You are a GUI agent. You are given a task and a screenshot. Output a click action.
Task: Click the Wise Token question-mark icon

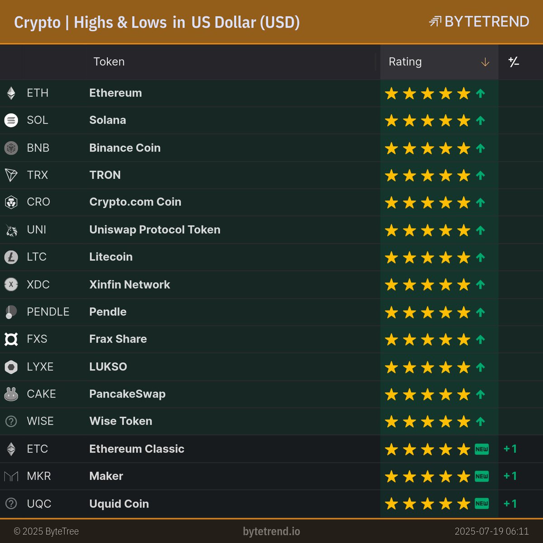[x=11, y=421]
